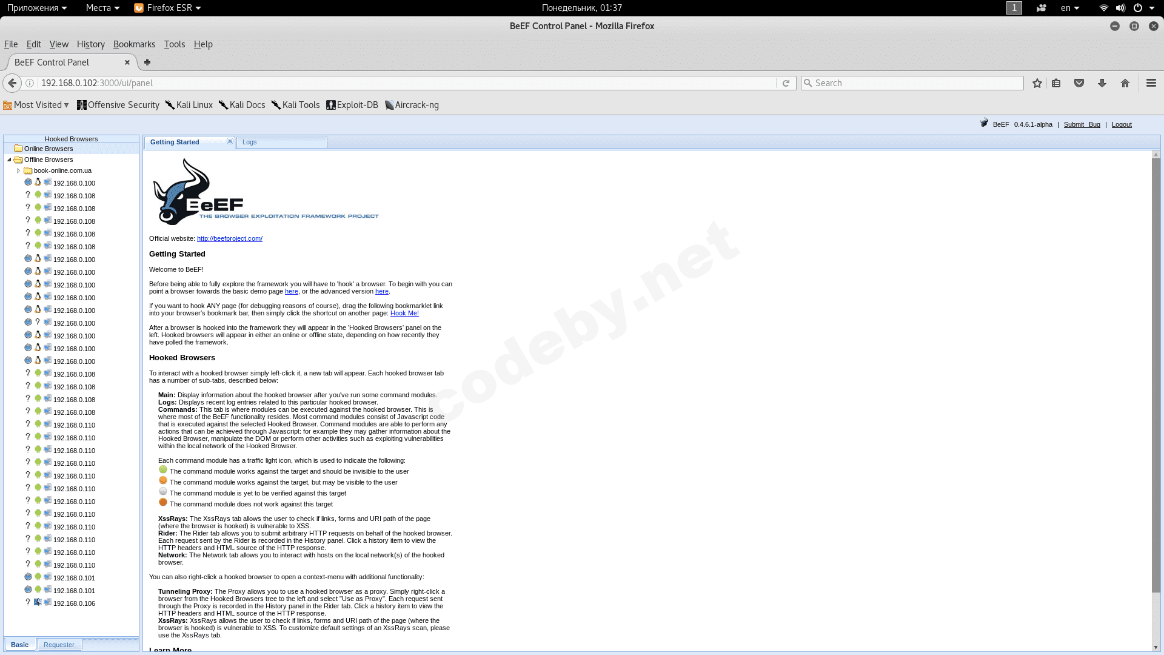Select hooked browser 192.168.0.106 in tree

(74, 603)
